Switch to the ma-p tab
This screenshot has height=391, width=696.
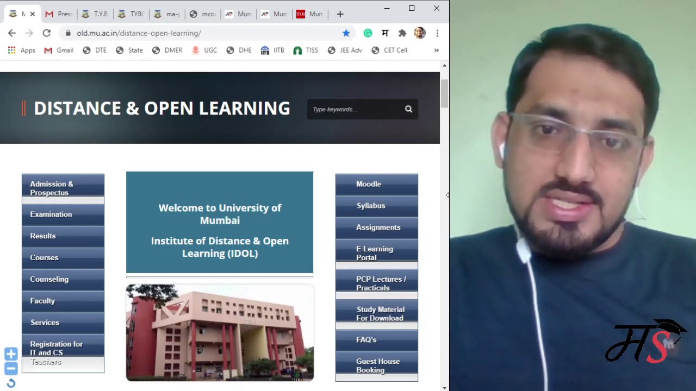pos(166,14)
